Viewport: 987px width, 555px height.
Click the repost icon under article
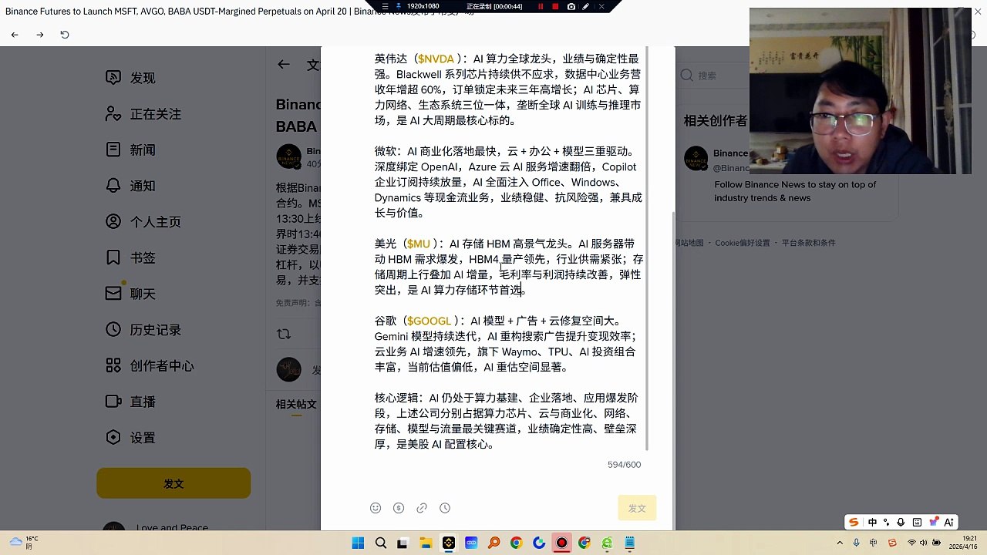pyautogui.click(x=284, y=334)
